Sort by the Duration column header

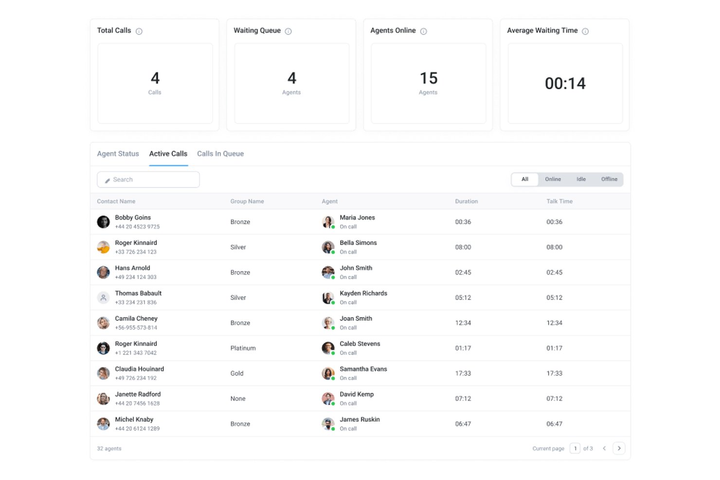tap(467, 201)
